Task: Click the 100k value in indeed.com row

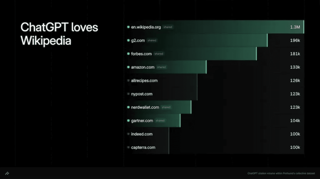Action: pyautogui.click(x=295, y=134)
